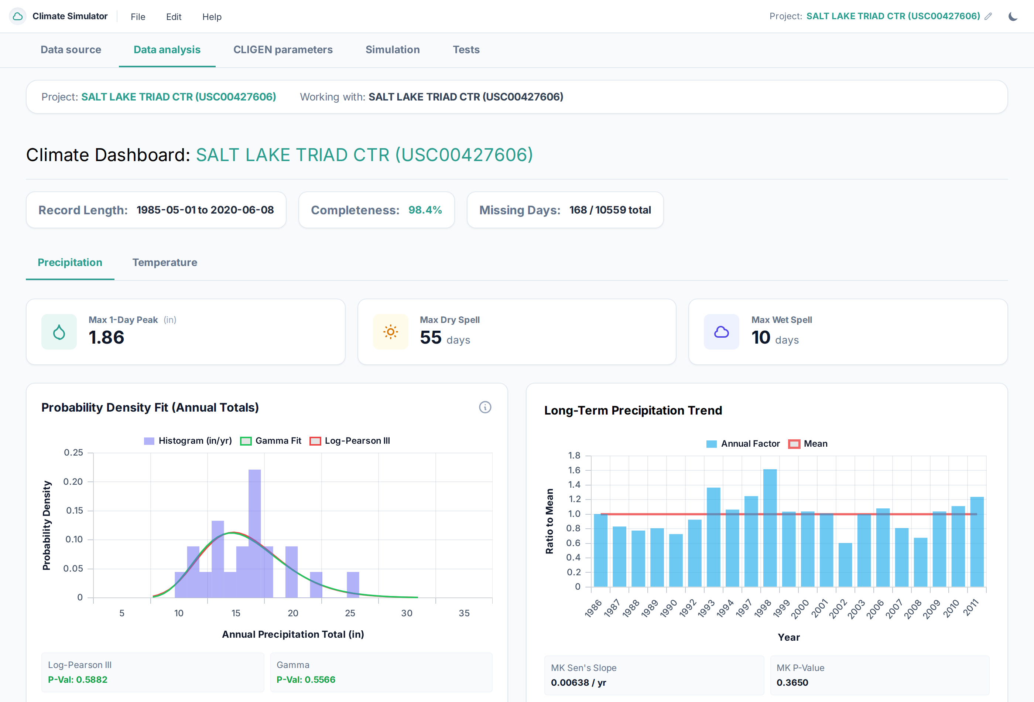The width and height of the screenshot is (1034, 702).
Task: Click the Record Length date range
Action: 205,210
